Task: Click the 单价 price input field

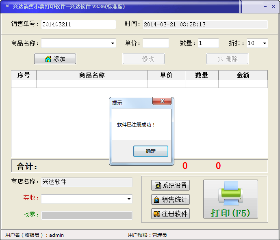Action: tap(156, 43)
